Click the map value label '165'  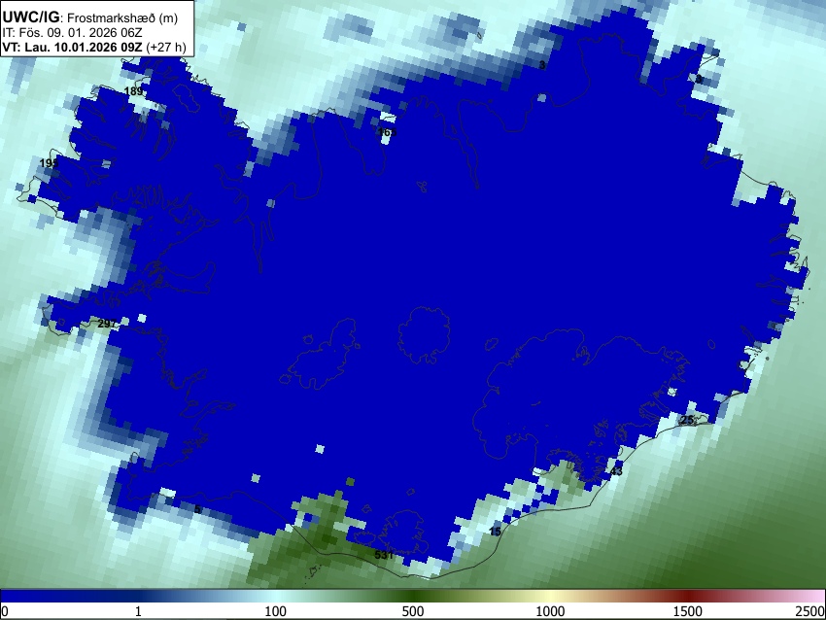(387, 132)
